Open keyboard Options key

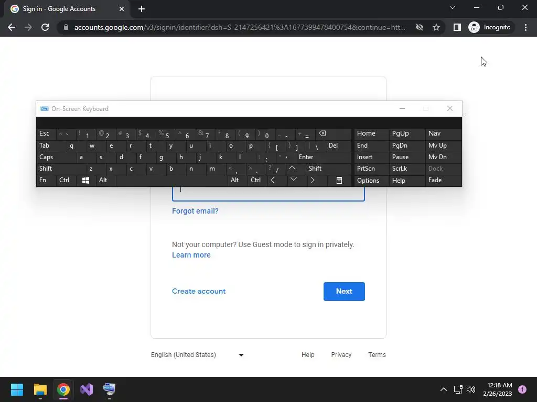click(x=371, y=181)
